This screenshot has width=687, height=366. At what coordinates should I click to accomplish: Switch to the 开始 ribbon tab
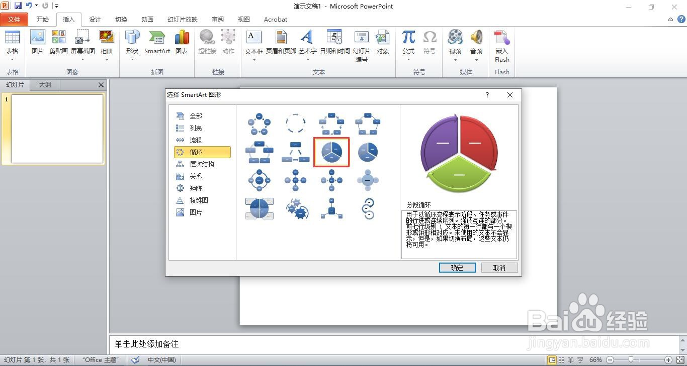[x=43, y=20]
